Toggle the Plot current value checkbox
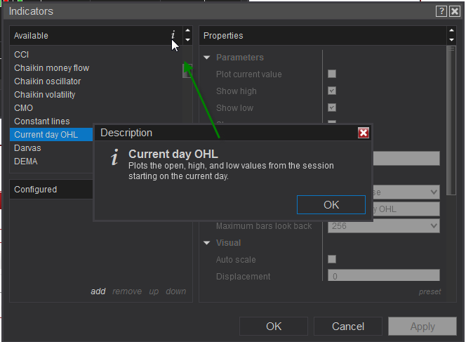Screen dimensions: 466x342 tap(332, 74)
